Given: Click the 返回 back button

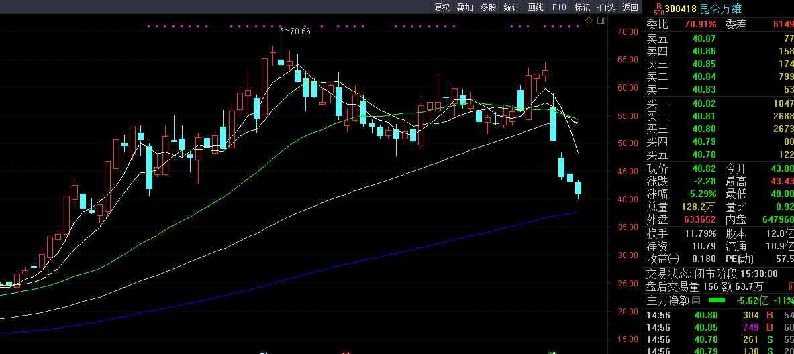Looking at the screenshot, I should pyautogui.click(x=630, y=8).
